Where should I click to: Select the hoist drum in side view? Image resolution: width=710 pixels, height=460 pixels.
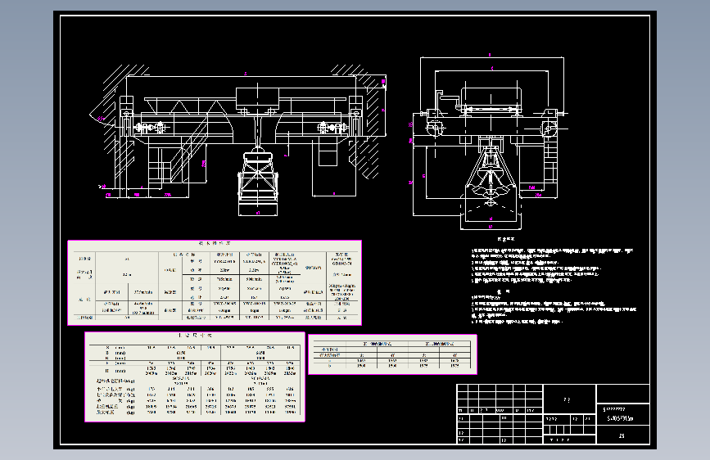pos(491,99)
